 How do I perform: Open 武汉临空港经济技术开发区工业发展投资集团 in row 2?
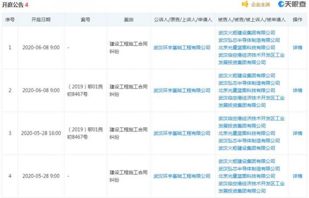pos(252,101)
